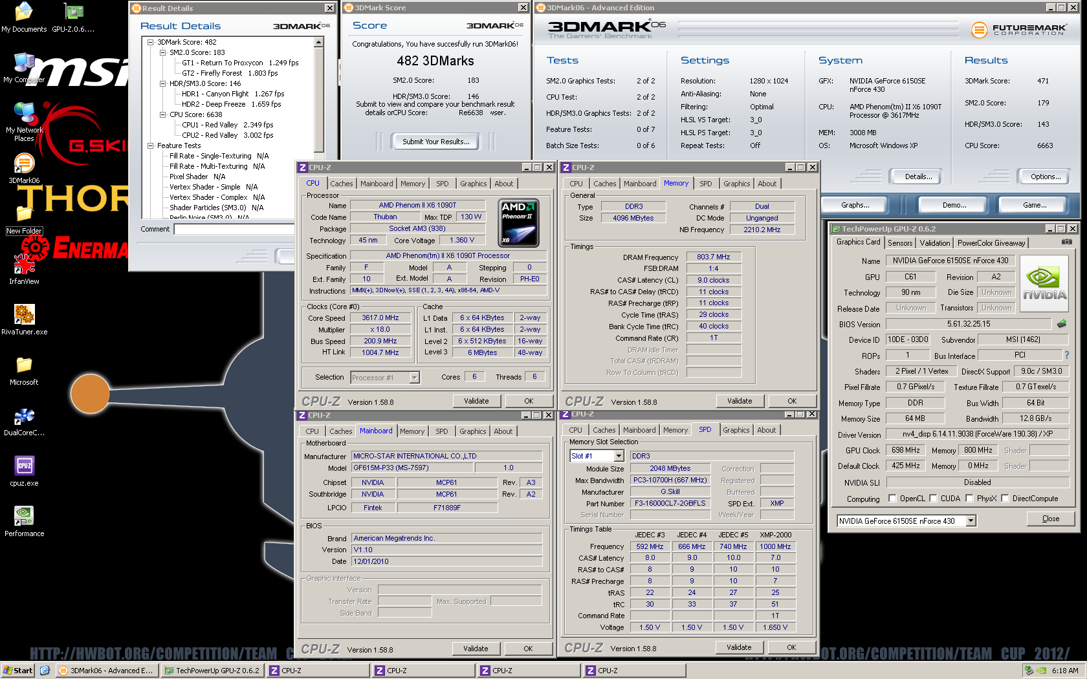Select Fill Rate - Single-Texturing tree row
The image size is (1087, 679).
(219, 156)
